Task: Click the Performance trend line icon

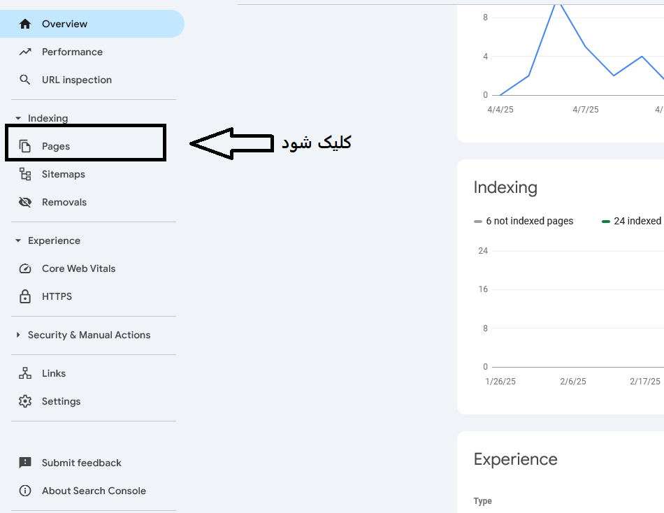Action: (25, 52)
